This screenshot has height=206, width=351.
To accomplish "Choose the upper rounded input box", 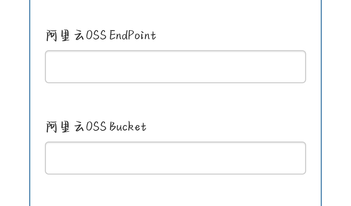I will coord(175,67).
